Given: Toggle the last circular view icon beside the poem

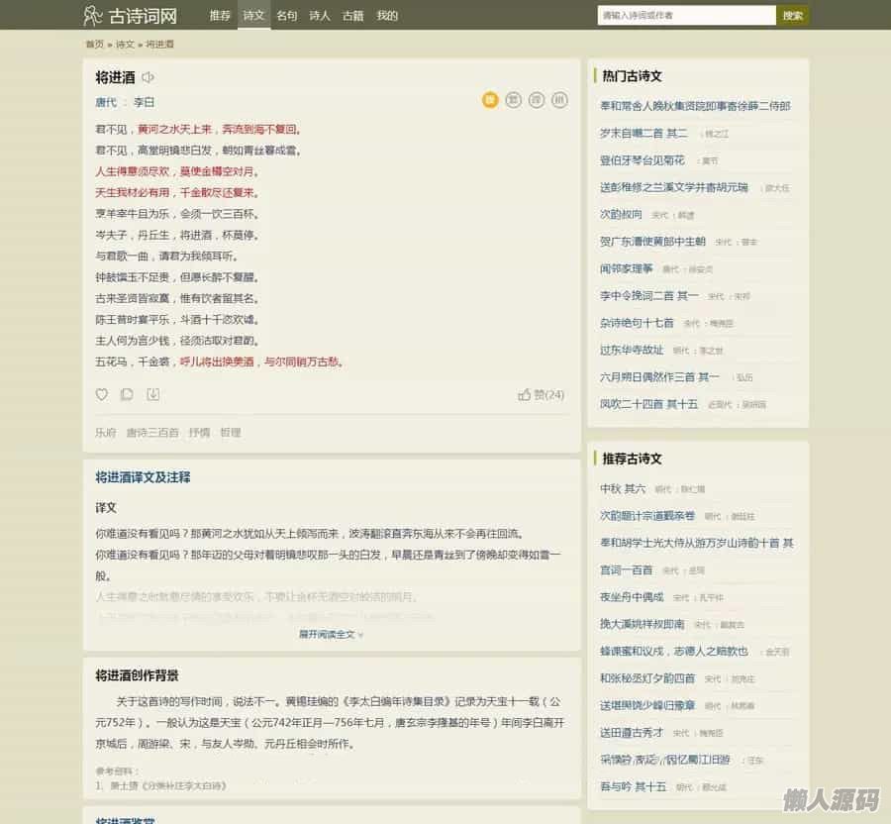Looking at the screenshot, I should click(559, 99).
